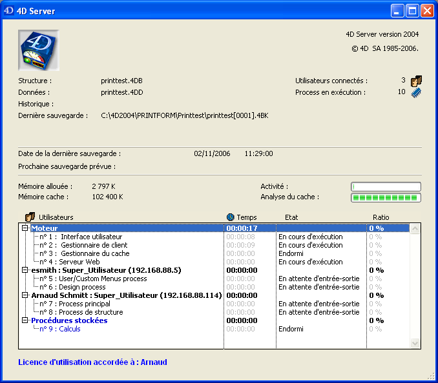Click the connected users icon
Screen dimensions: 438x383
tap(416, 81)
